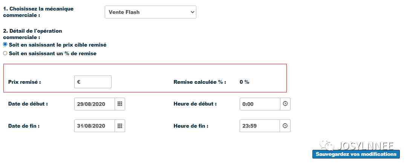This screenshot has width=407, height=163.
Task: Click the 'Date de début :' label
Action: [x=28, y=104]
